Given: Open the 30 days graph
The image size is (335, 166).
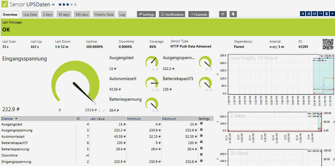Looking at the screenshot, I should coord(276,158).
